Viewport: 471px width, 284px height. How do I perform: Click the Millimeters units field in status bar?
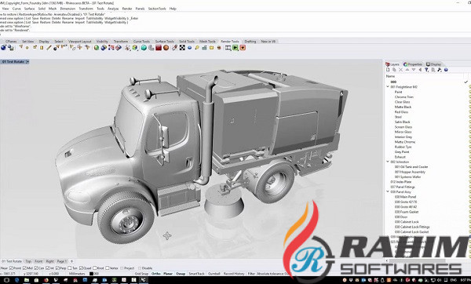[x=77, y=274]
